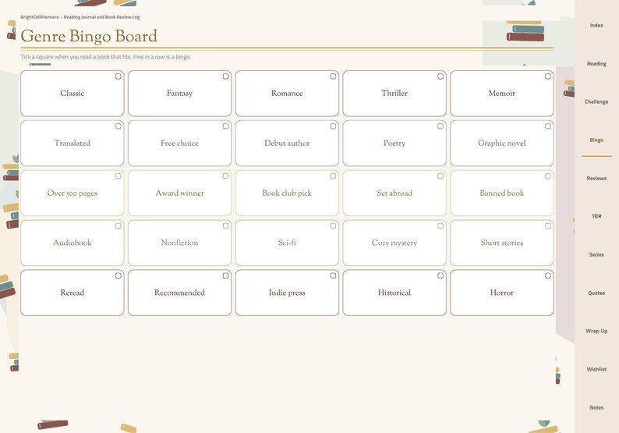Screen dimensions: 619x433
Task: Click the bingo instruction subtitle text
Action: [x=106, y=57]
